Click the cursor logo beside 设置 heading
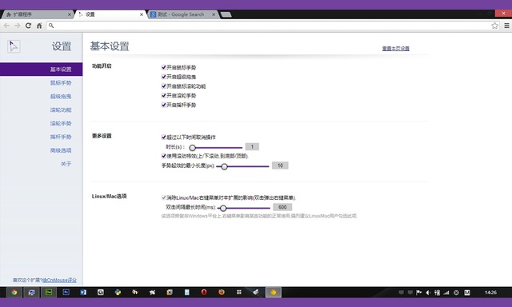This screenshot has width=512, height=307. click(14, 46)
